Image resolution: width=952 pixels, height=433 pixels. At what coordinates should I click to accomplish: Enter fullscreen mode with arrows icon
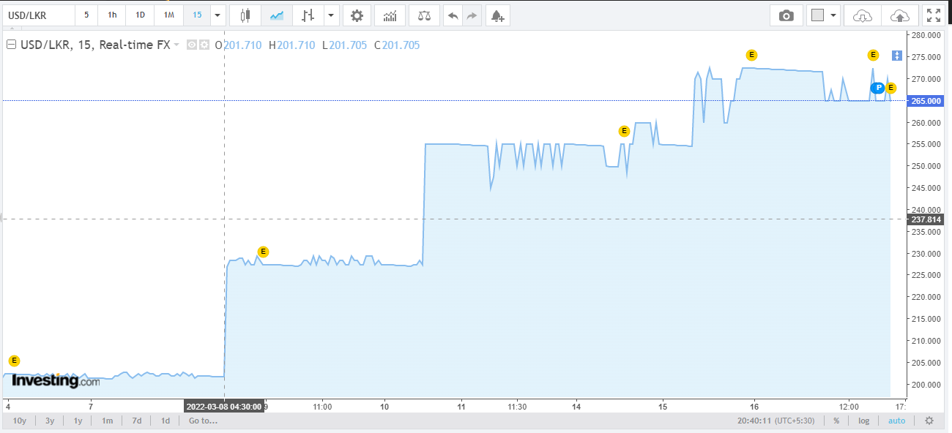click(x=933, y=15)
